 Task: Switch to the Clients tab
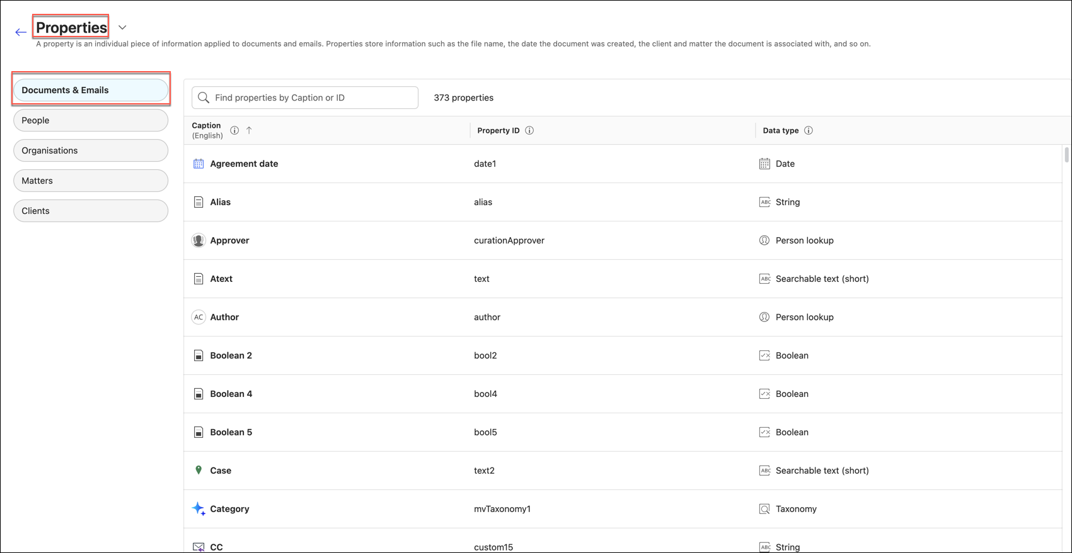pyautogui.click(x=91, y=211)
